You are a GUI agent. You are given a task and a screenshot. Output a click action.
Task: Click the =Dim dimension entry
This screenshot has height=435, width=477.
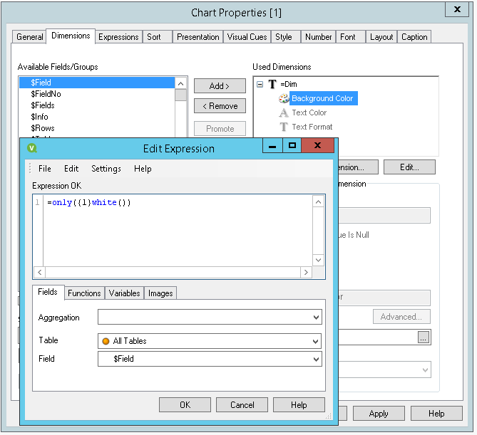(x=289, y=84)
